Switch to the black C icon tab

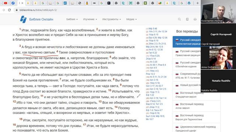109,3
